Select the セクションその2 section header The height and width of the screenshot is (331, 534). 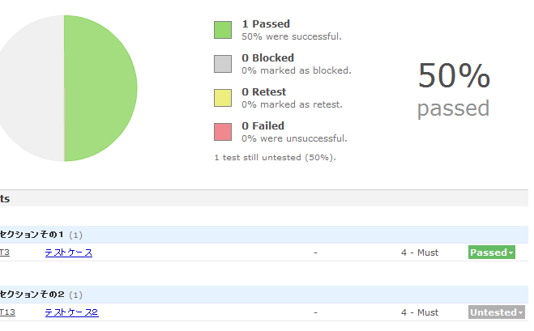click(32, 295)
